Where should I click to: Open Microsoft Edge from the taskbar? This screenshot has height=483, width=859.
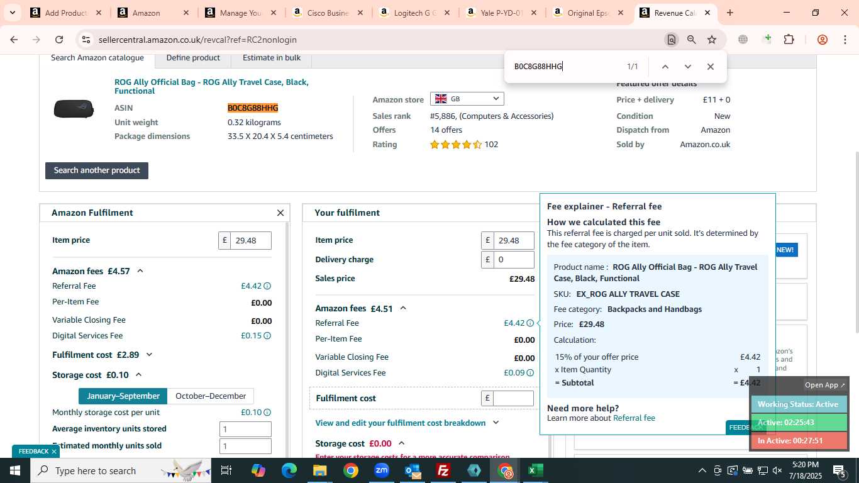(289, 470)
